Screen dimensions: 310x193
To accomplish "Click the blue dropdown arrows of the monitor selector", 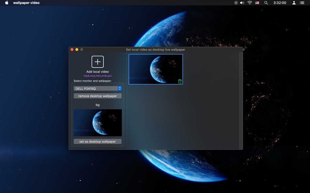I will pyautogui.click(x=120, y=89).
